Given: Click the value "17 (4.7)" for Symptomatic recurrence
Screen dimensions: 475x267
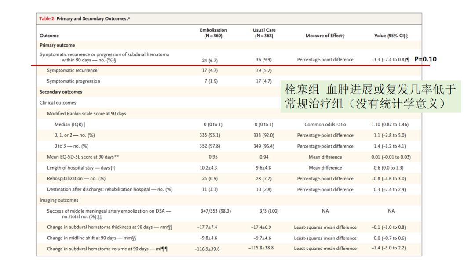Looking at the screenshot, I should point(210,70).
